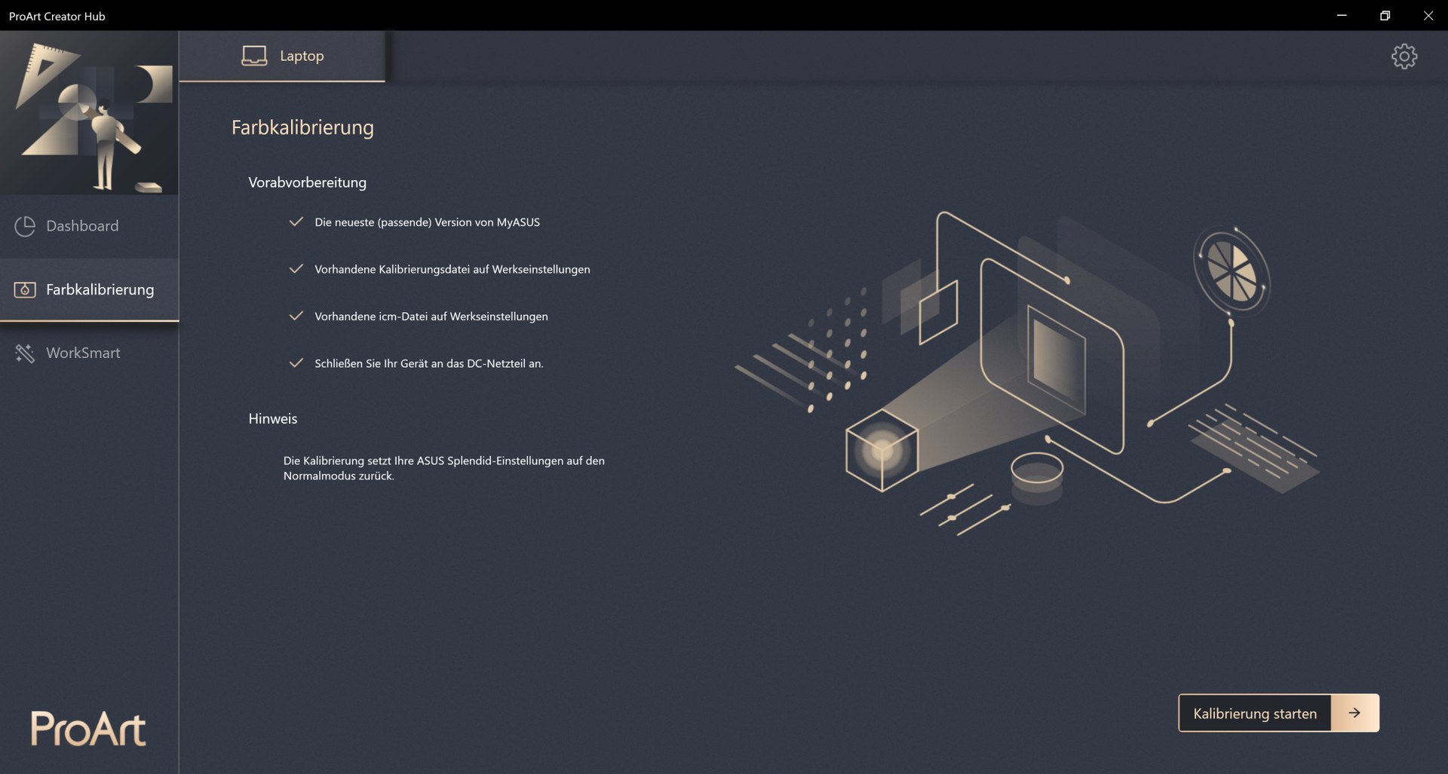The height and width of the screenshot is (774, 1448).
Task: Restore down the ProArt Creator Hub window
Action: tap(1385, 15)
